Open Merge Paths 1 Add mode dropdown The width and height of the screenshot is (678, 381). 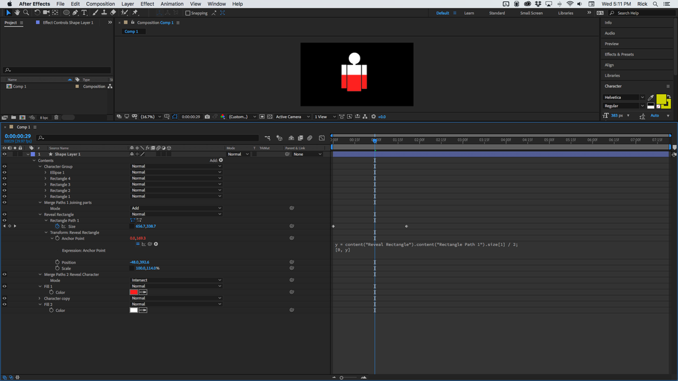pyautogui.click(x=176, y=208)
